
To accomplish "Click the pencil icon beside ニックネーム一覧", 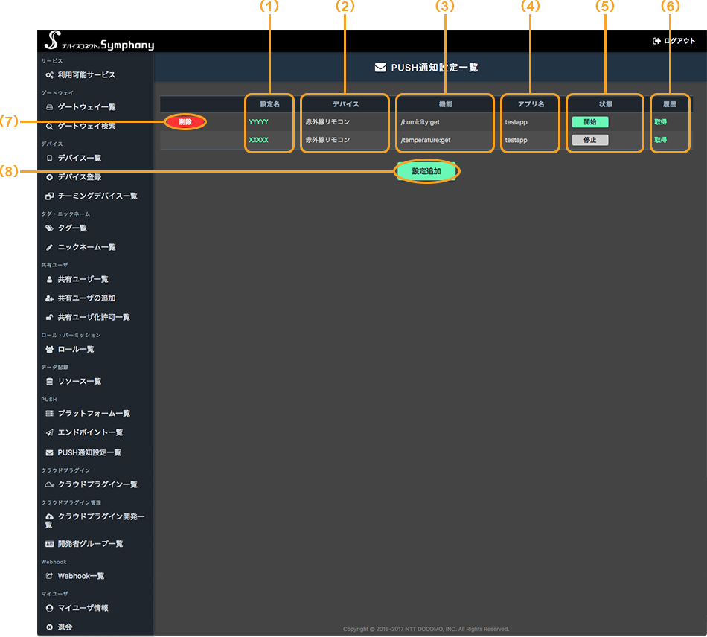I will coord(50,247).
